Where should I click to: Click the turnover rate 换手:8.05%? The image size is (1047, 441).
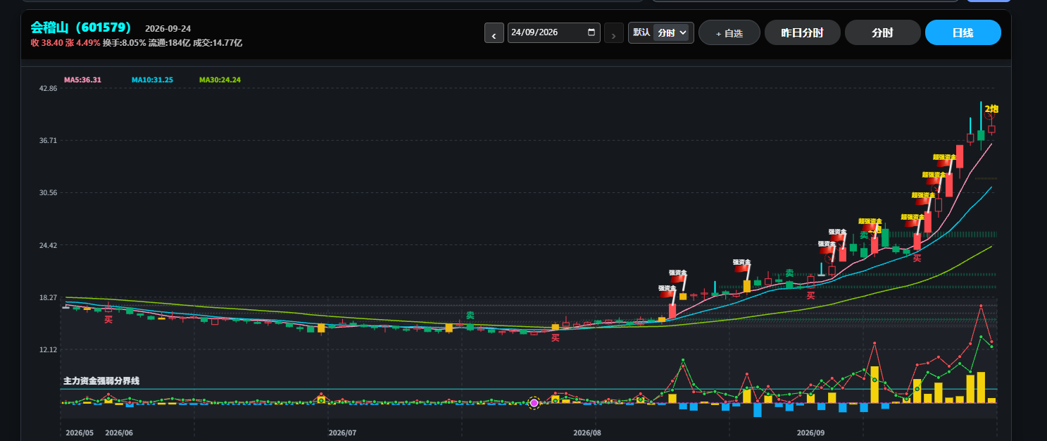[124, 43]
